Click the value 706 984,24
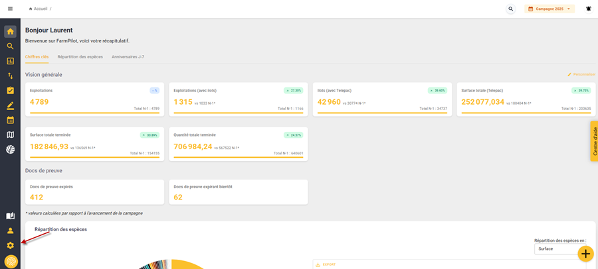The width and height of the screenshot is (598, 269). coord(193,146)
